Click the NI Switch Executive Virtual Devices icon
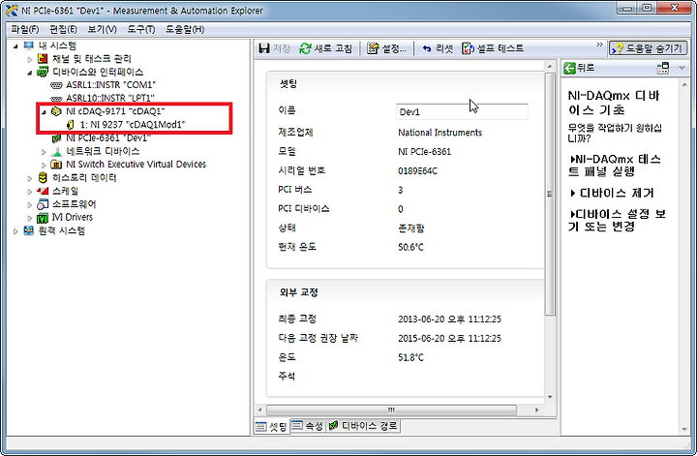Viewport: 697px width, 456px height. point(56,165)
